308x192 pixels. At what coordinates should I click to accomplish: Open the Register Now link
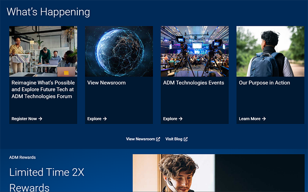coord(24,119)
